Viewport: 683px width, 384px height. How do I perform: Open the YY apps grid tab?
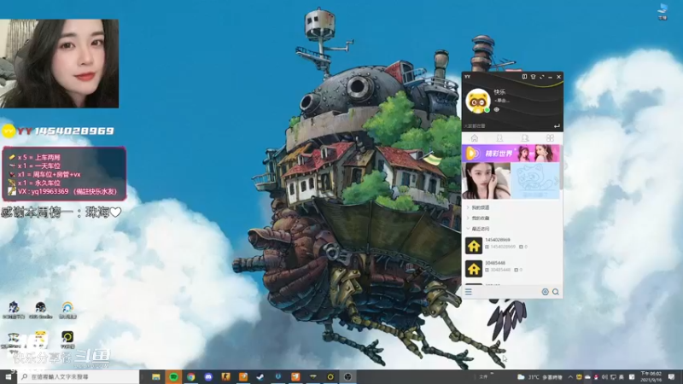[550, 138]
